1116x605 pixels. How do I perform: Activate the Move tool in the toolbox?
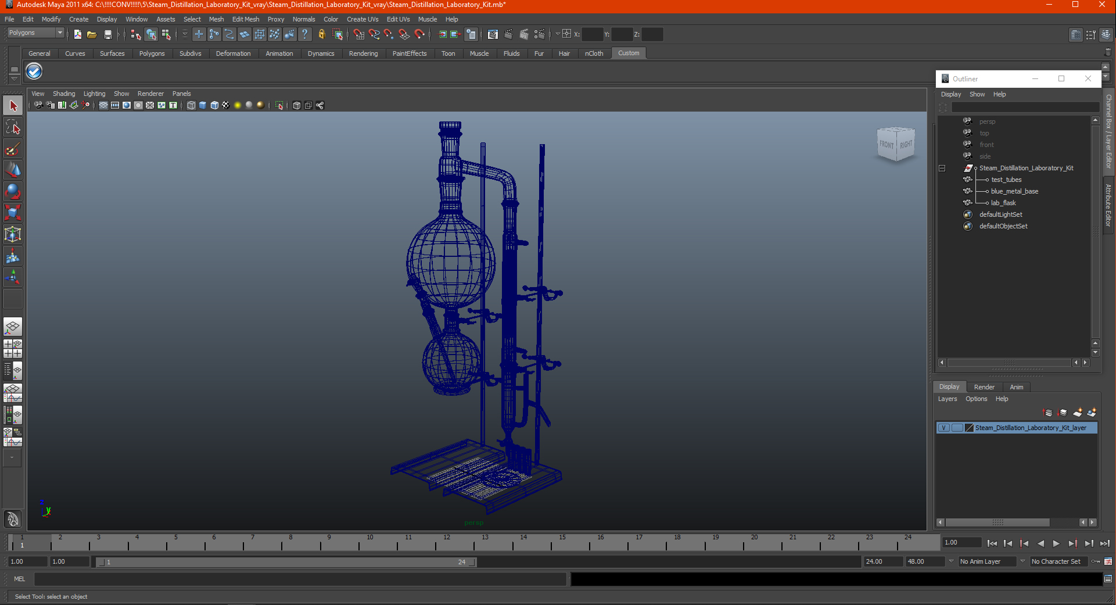tap(13, 170)
